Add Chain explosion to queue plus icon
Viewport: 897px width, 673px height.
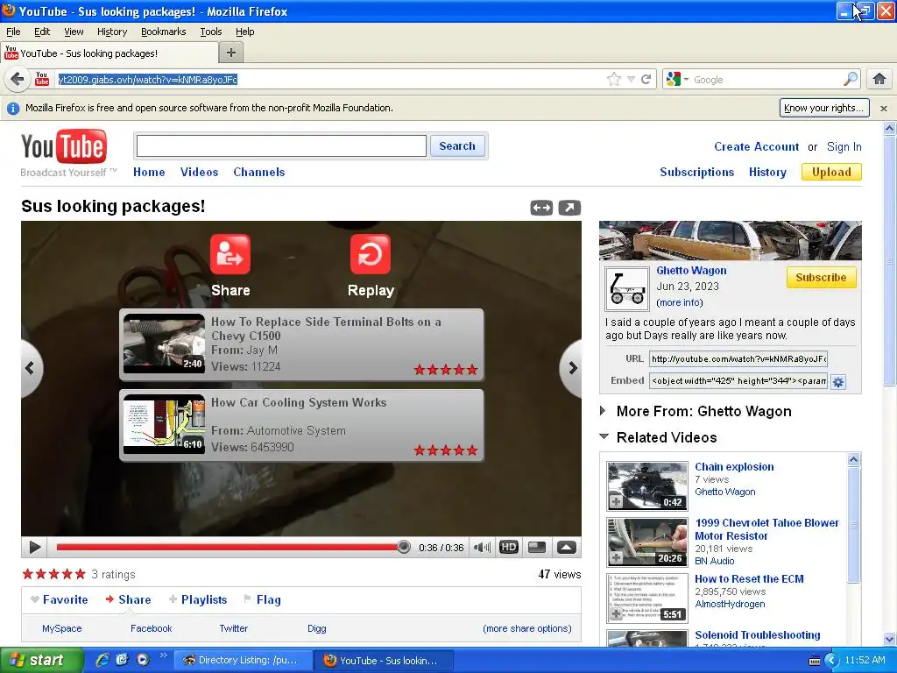tap(616, 501)
